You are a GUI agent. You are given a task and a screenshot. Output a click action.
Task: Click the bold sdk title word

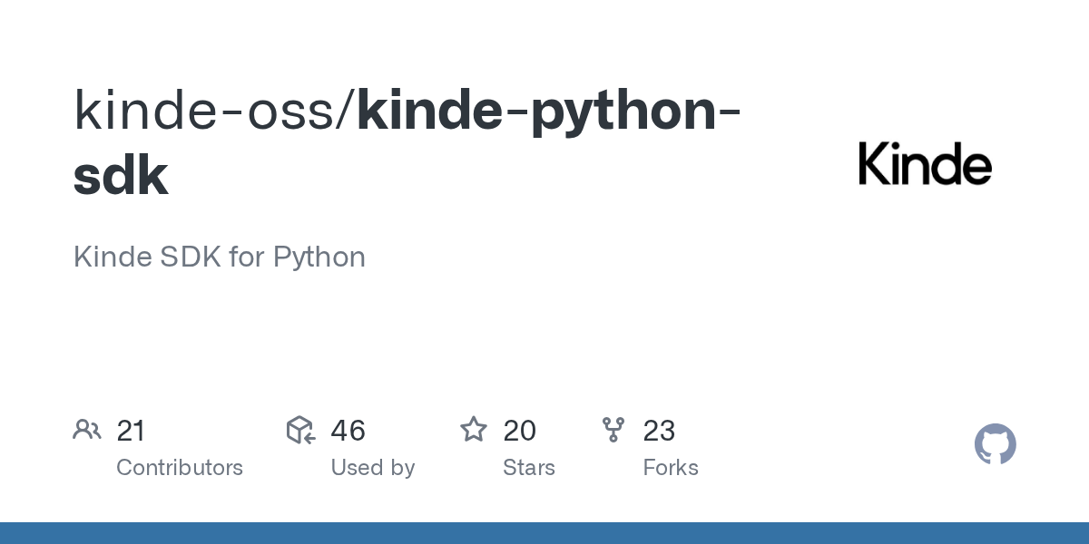click(x=121, y=176)
